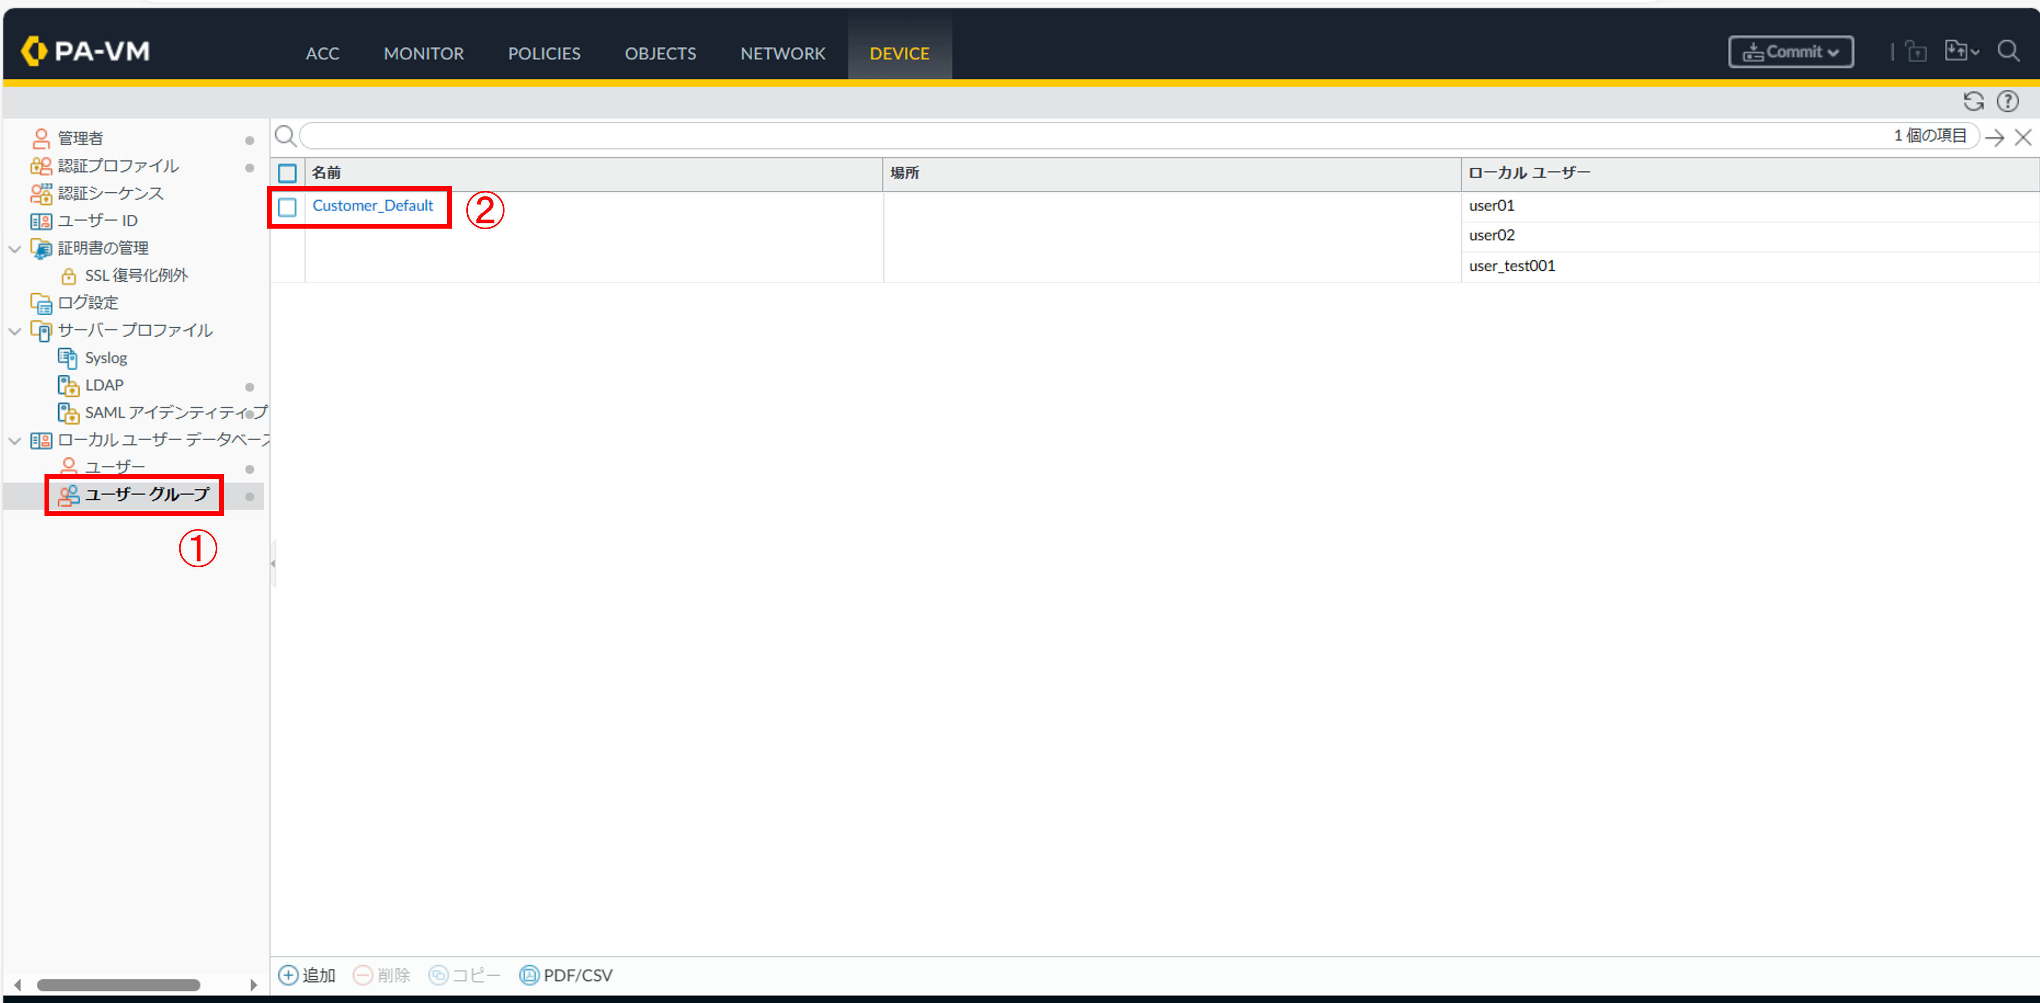Click the filter apply arrow icon
Screen dimensions: 2040x1003
(x=1994, y=137)
